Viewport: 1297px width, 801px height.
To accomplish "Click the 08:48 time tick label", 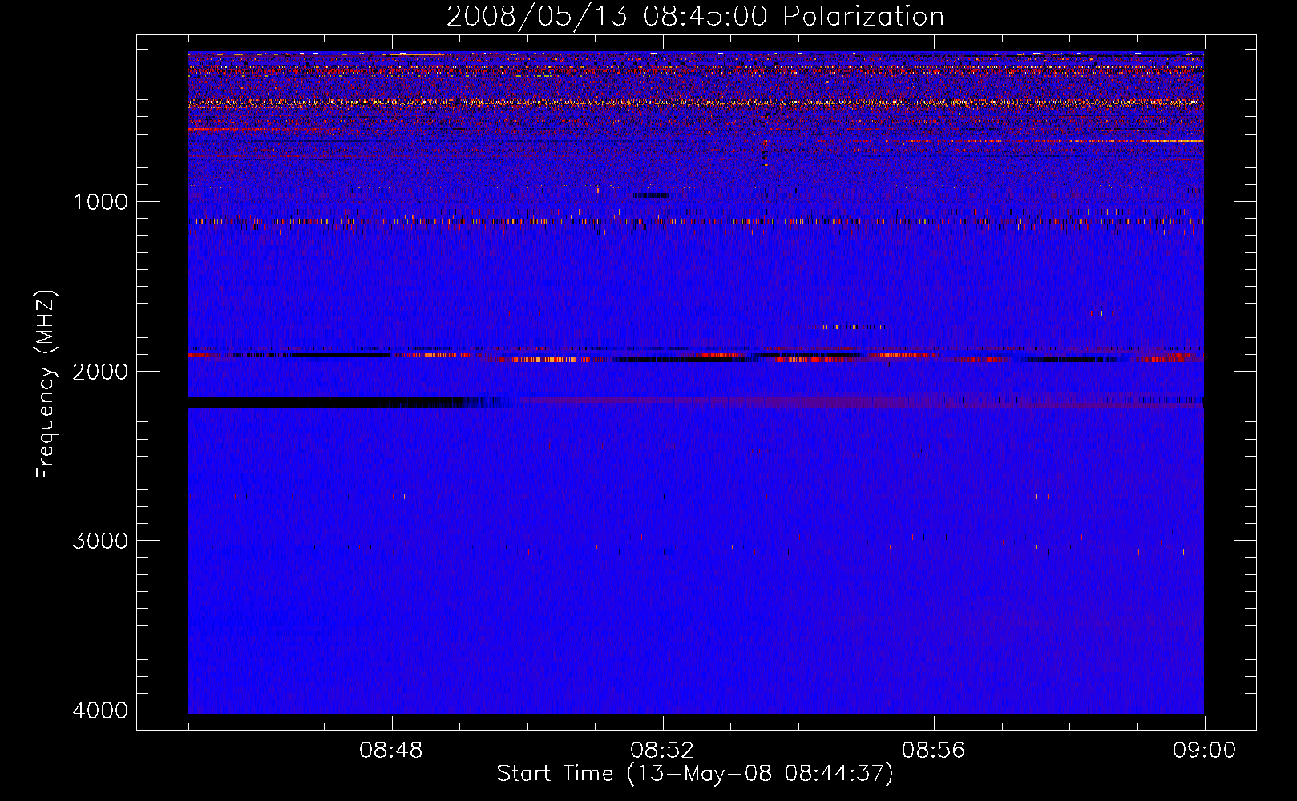I will point(391,751).
